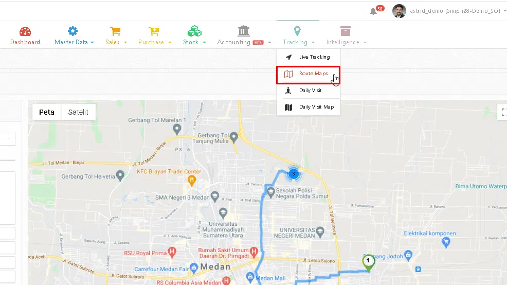
Task: Expand Intelligence dropdown arrow
Action: (365, 42)
